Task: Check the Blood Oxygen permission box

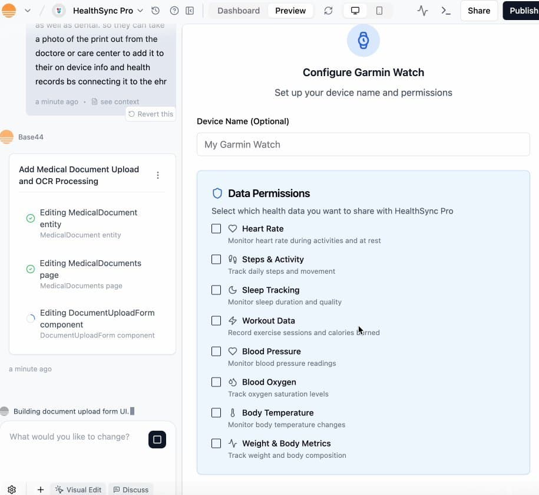Action: coord(216,382)
